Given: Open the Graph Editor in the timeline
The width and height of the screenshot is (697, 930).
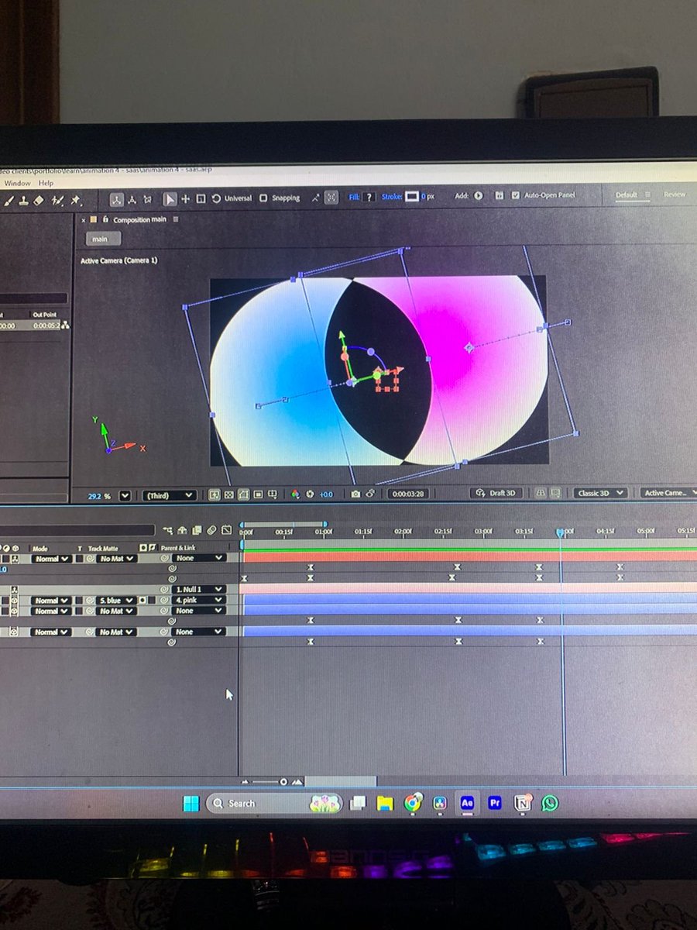Looking at the screenshot, I should click(227, 530).
